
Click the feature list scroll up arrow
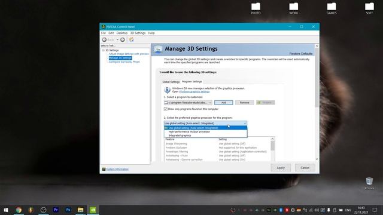[273, 139]
